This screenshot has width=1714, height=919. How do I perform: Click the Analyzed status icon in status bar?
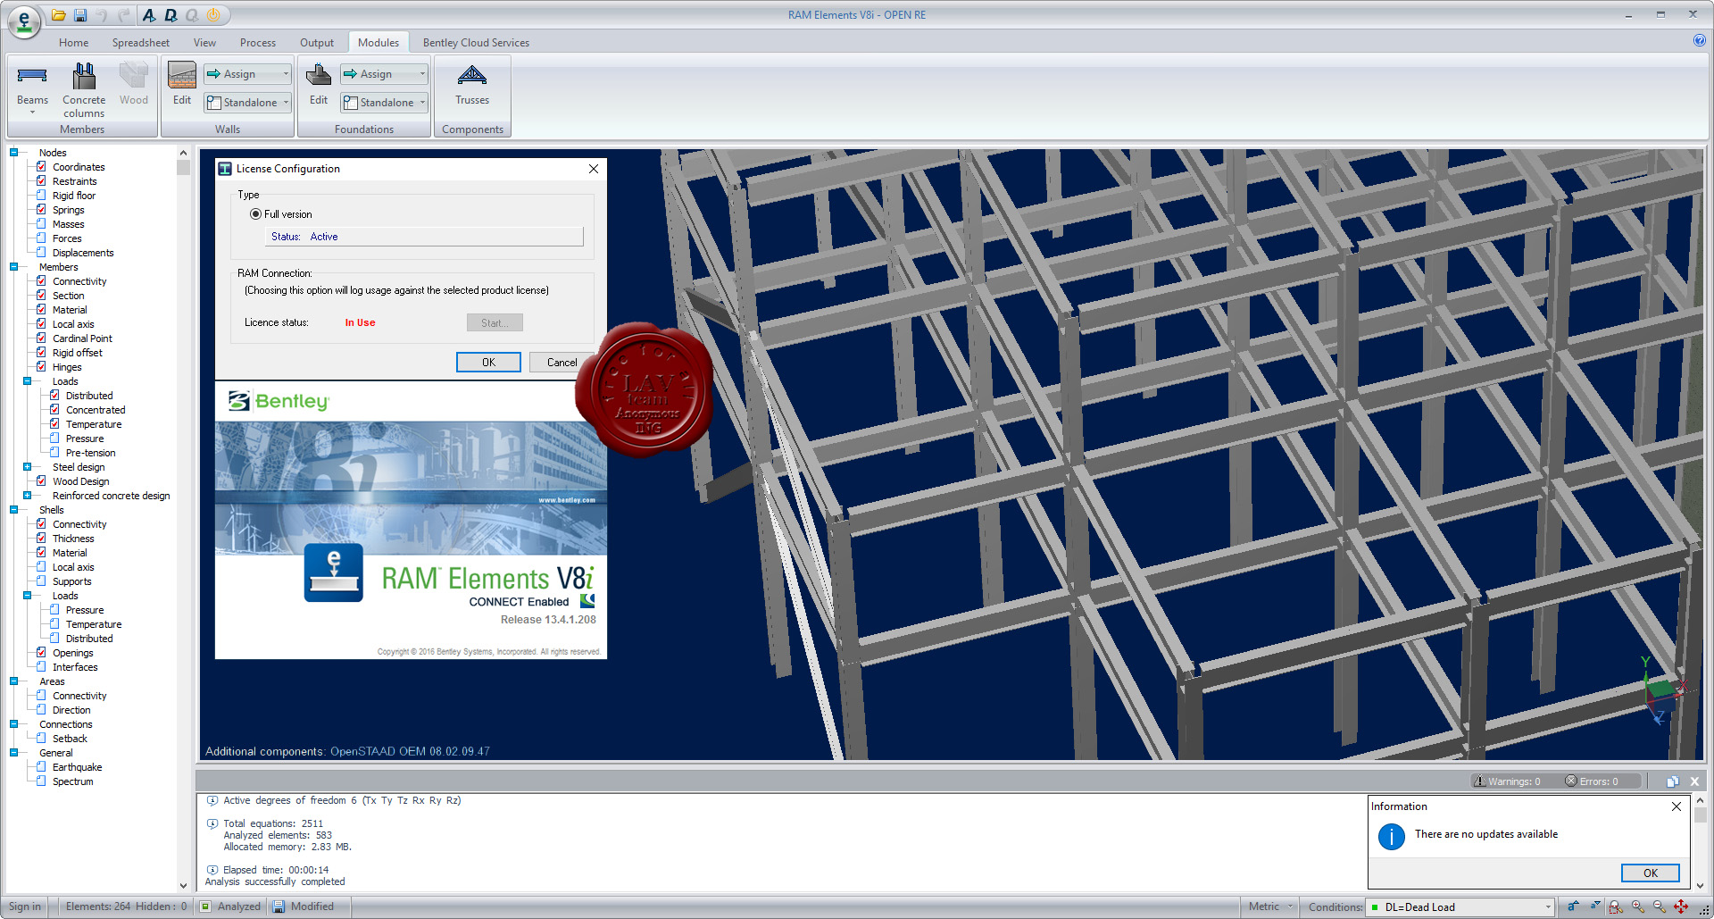(205, 906)
